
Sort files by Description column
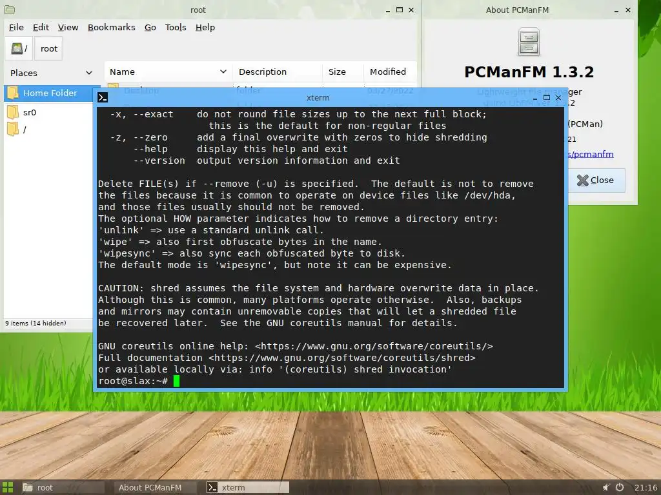(278, 72)
